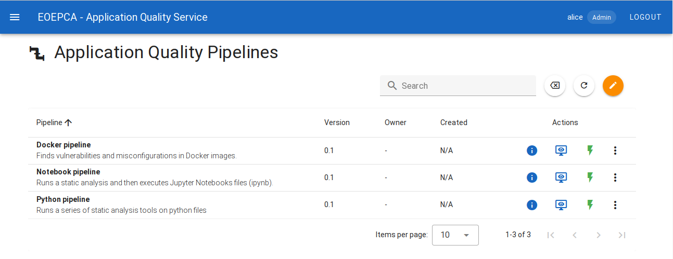Focus the Search input field
Image resolution: width=673 pixels, height=259 pixels.
(458, 86)
